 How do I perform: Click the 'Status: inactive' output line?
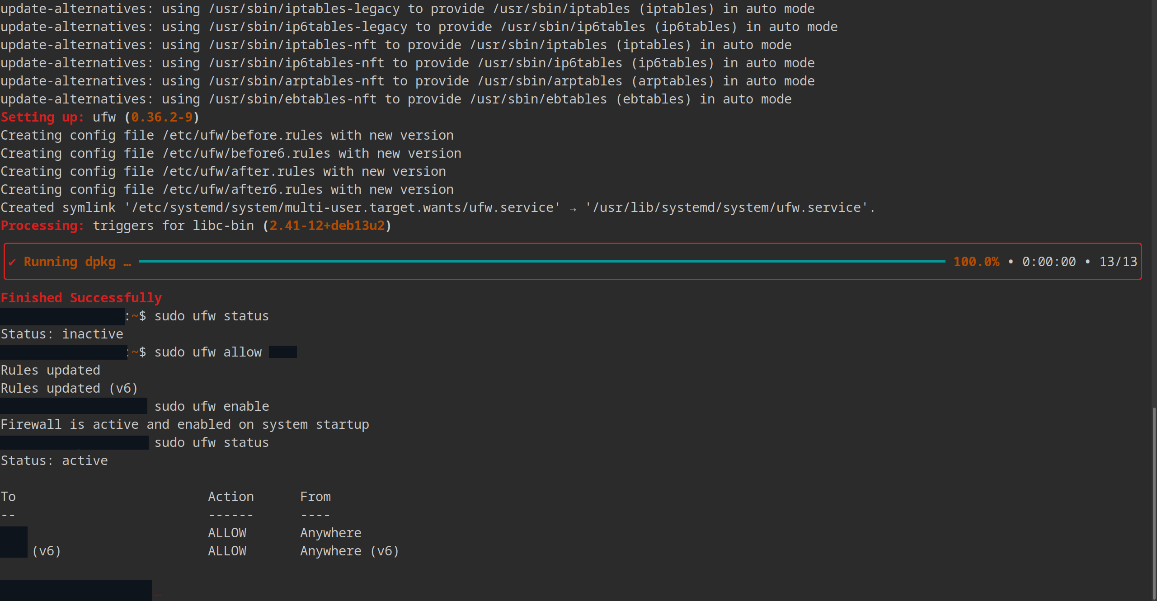click(x=62, y=334)
